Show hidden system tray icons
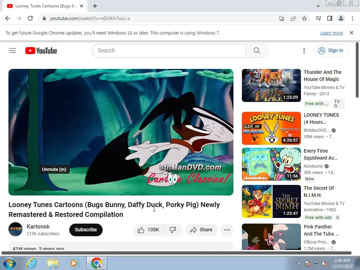The image size is (360, 270). (x=299, y=263)
